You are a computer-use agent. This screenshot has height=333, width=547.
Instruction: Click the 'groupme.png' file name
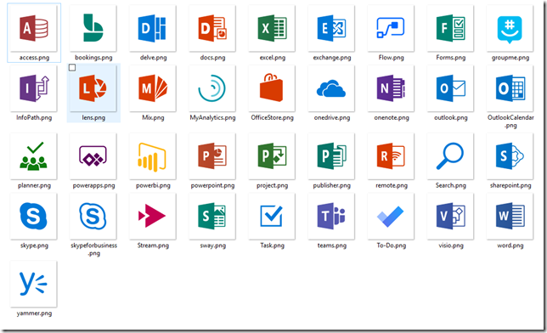click(510, 58)
